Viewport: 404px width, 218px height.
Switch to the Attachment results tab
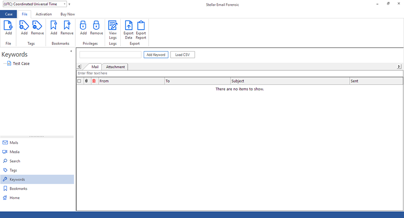click(115, 67)
